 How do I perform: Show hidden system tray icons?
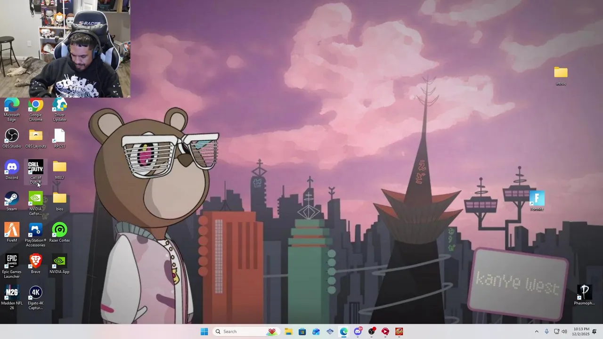(537, 331)
